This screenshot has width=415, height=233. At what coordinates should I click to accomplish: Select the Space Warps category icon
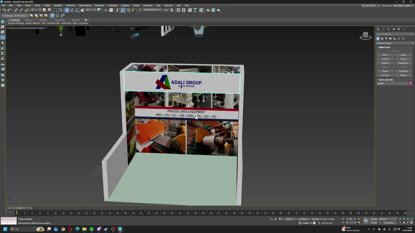click(399, 39)
